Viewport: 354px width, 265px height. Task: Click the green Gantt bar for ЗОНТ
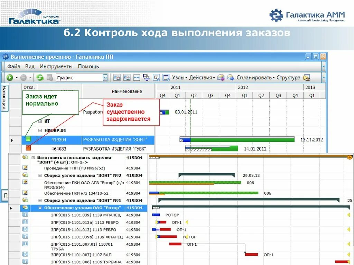[242, 140]
